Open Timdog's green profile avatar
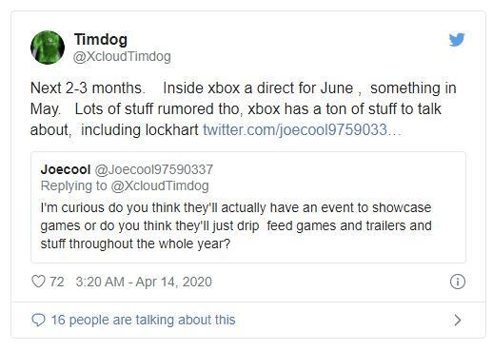The height and width of the screenshot is (351, 493). tap(48, 48)
